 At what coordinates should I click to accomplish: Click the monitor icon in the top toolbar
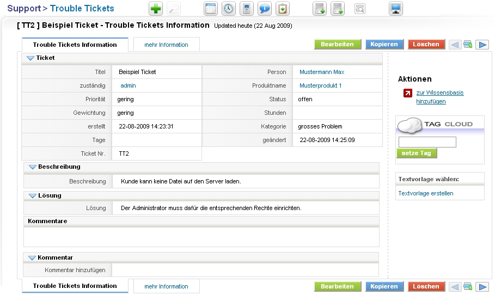click(x=396, y=9)
